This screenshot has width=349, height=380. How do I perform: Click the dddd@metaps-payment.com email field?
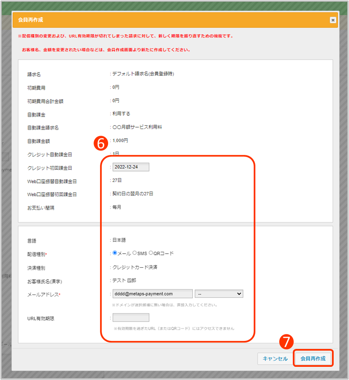pyautogui.click(x=152, y=294)
